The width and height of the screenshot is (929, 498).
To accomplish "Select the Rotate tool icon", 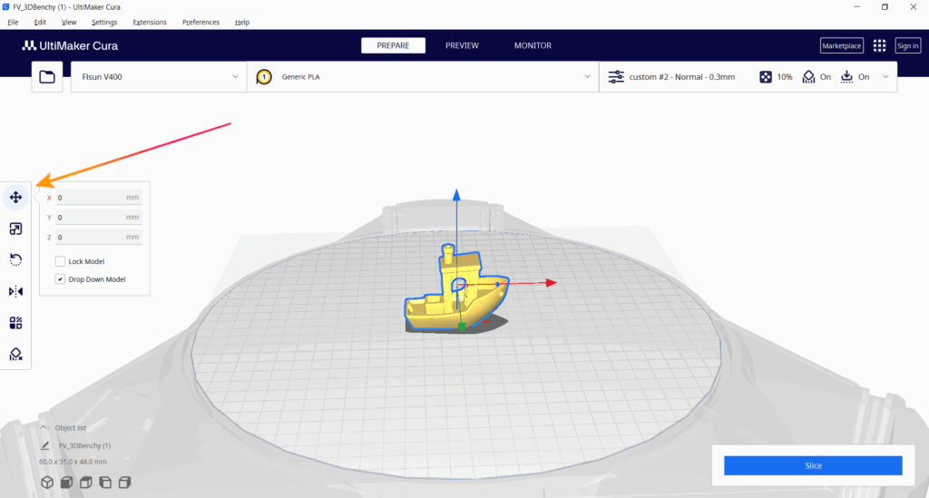I will coord(16,260).
